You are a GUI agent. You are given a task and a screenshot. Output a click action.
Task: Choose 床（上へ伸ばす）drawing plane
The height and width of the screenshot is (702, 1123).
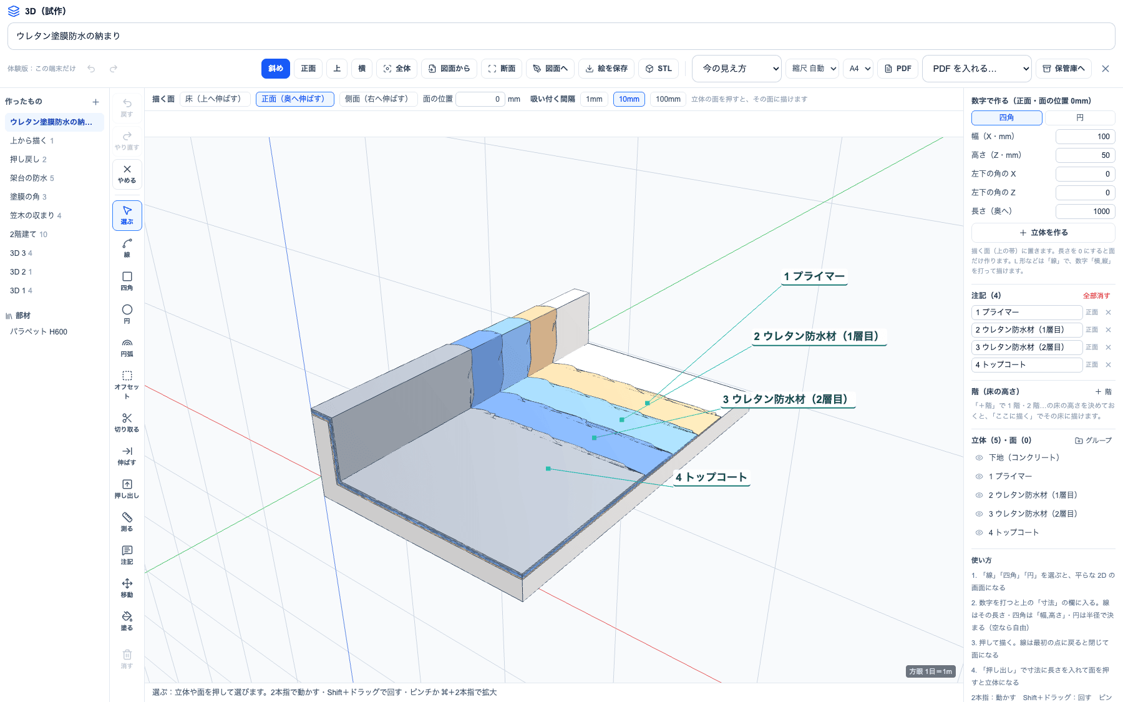(x=215, y=99)
